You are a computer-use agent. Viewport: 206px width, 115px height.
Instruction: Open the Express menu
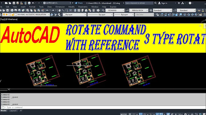click(113, 7)
